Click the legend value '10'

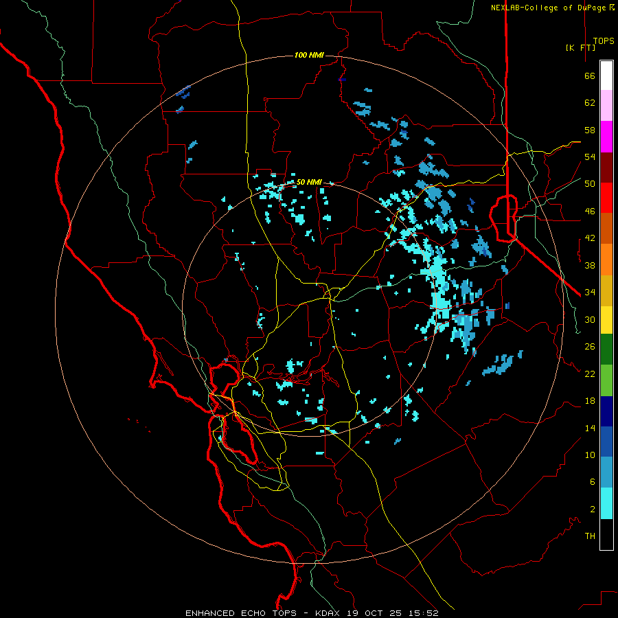click(x=590, y=455)
